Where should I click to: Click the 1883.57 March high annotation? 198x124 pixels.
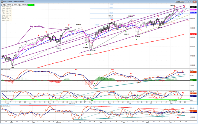111,16
